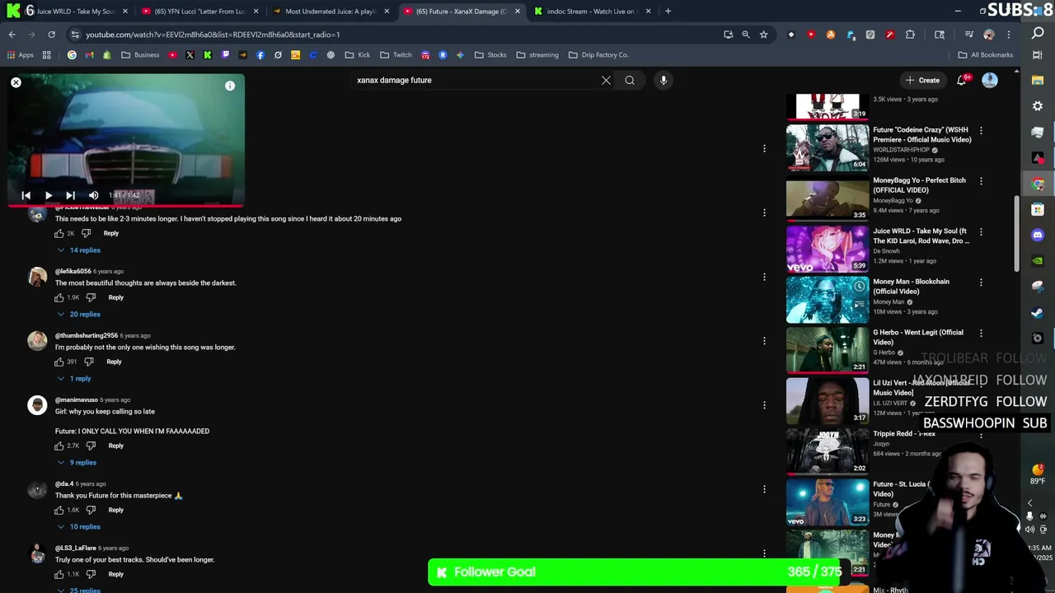The image size is (1055, 593).
Task: Go to previous video in miniplayer
Action: click(26, 196)
